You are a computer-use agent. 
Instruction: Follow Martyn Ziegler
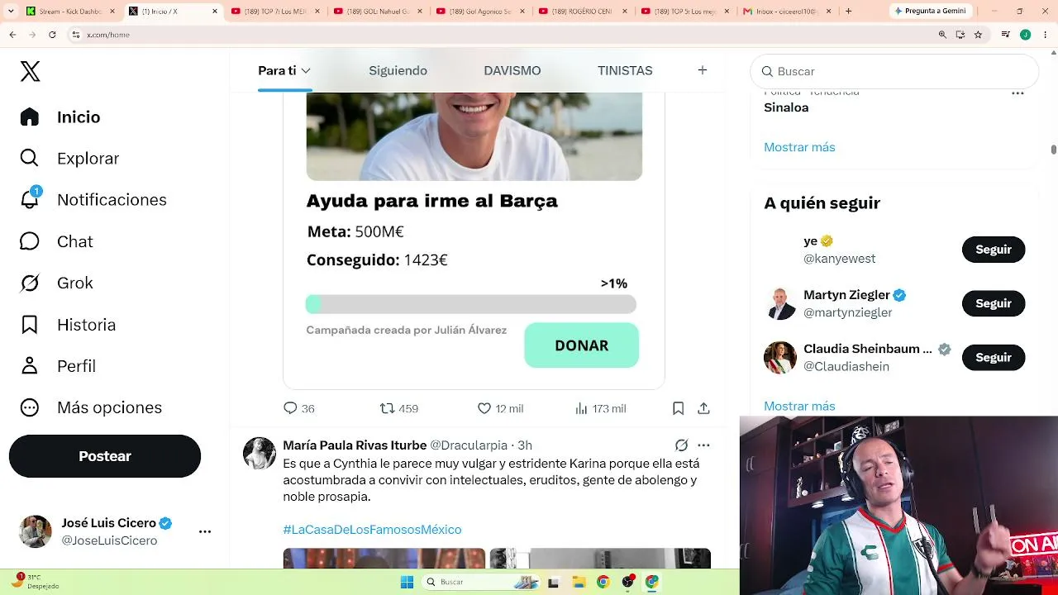pos(994,303)
